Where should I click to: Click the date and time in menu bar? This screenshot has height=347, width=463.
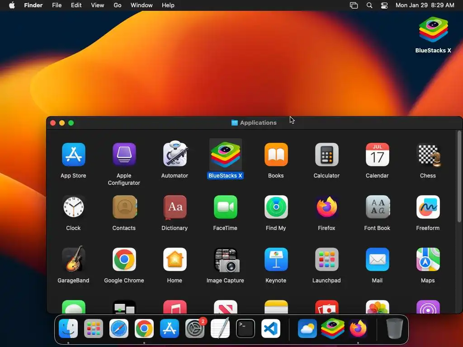coord(425,5)
